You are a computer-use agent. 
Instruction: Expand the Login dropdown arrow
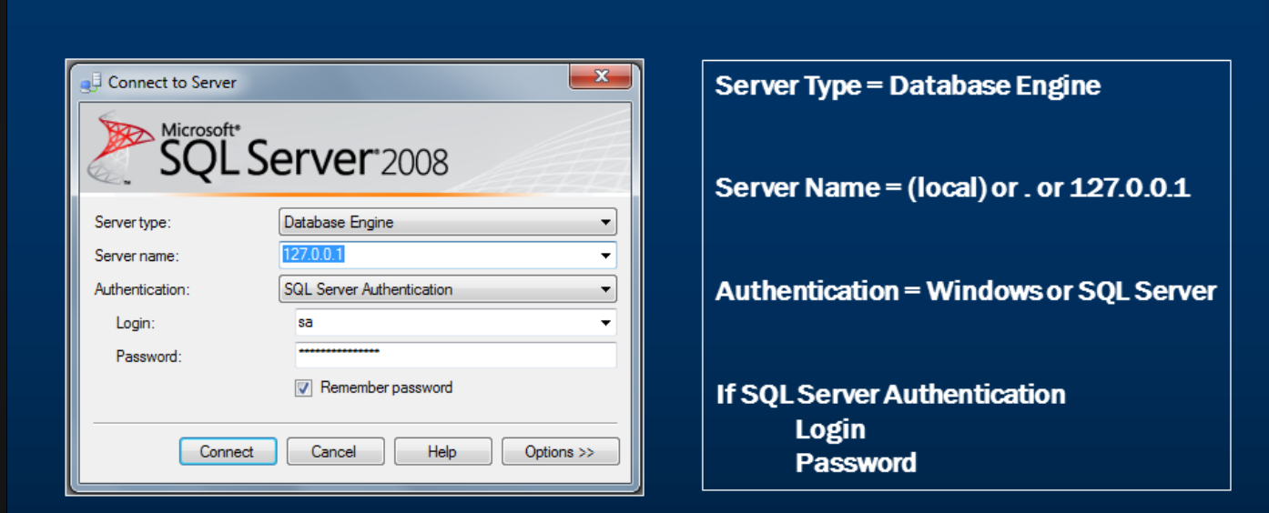(x=606, y=323)
